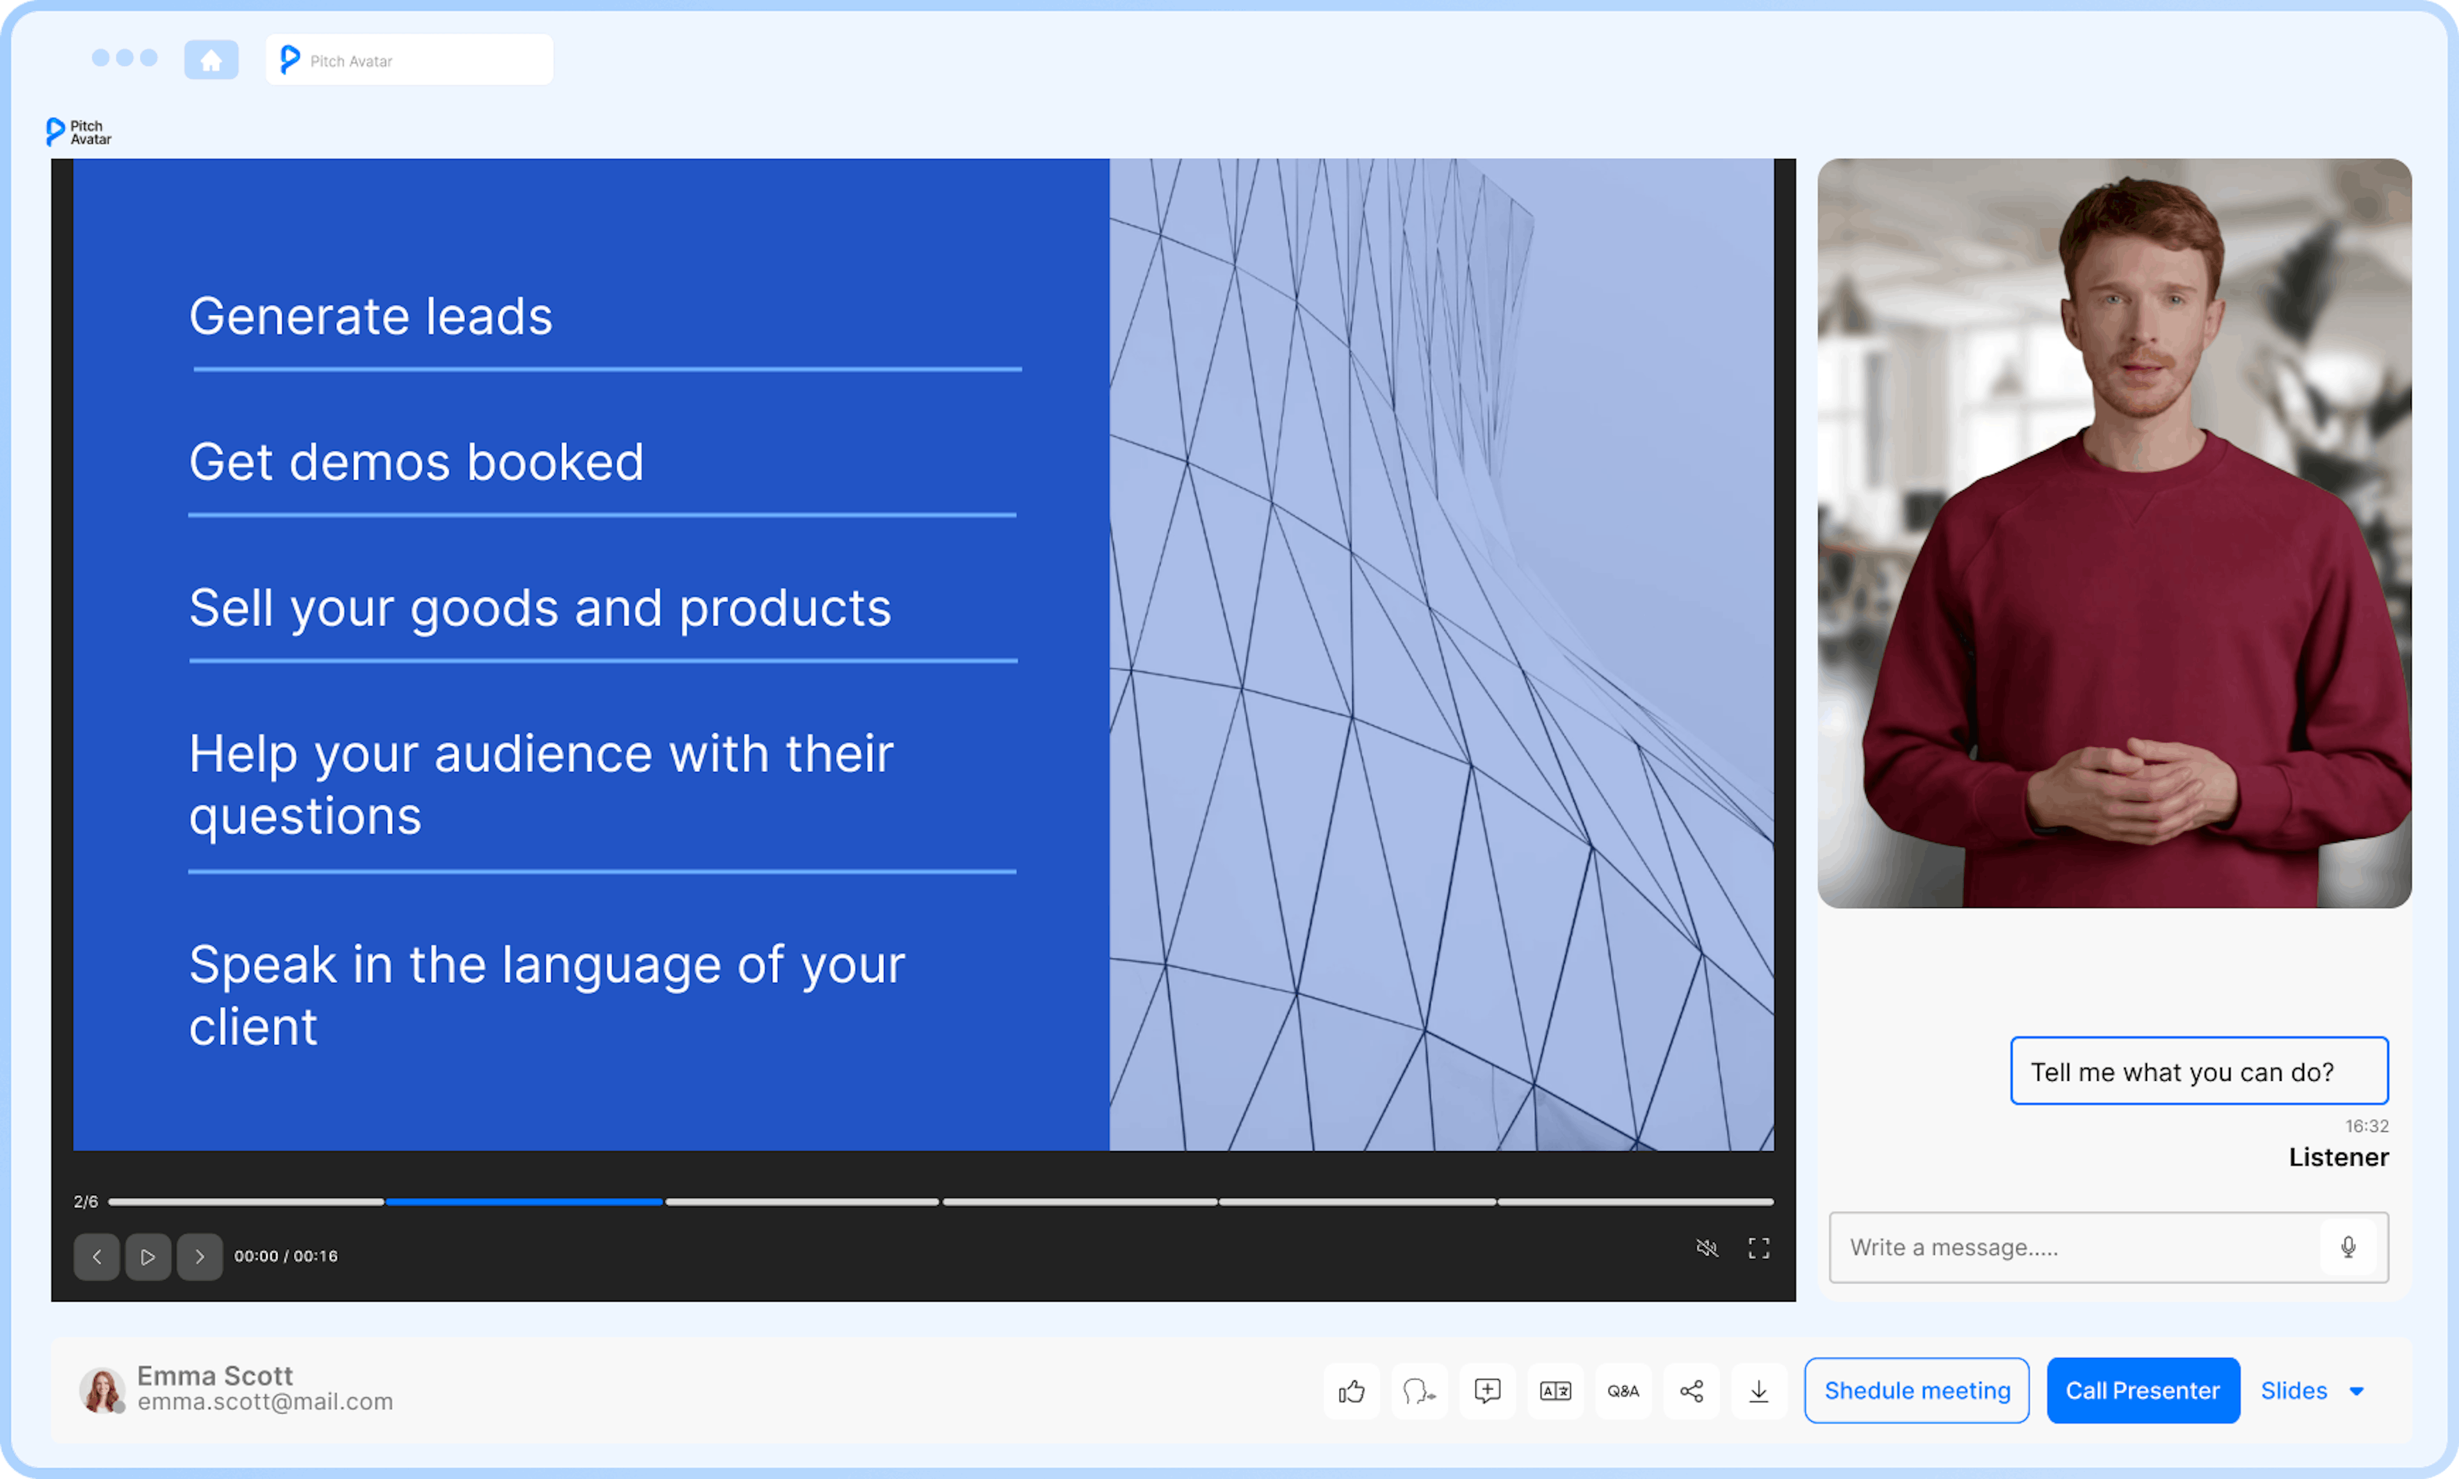This screenshot has height=1479, width=2459.
Task: Click the captions/subtitle icon
Action: 1554,1389
